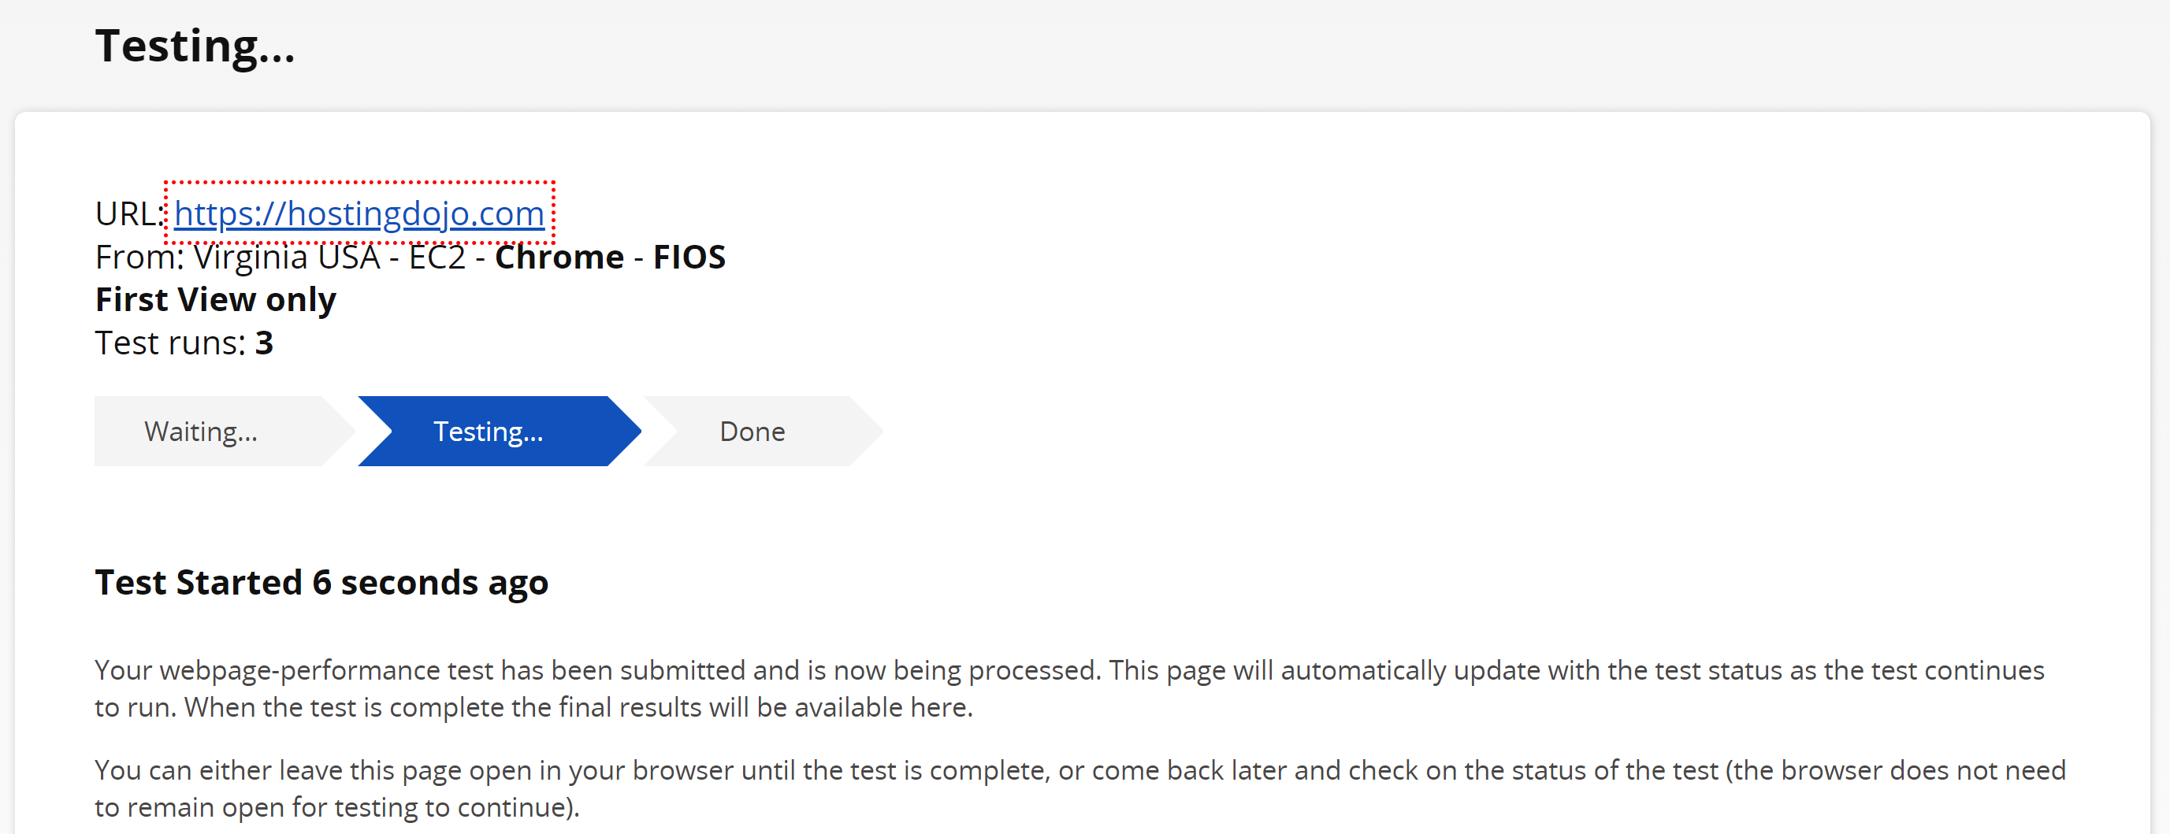
Task: Click the "From:" label text
Action: 138,258
